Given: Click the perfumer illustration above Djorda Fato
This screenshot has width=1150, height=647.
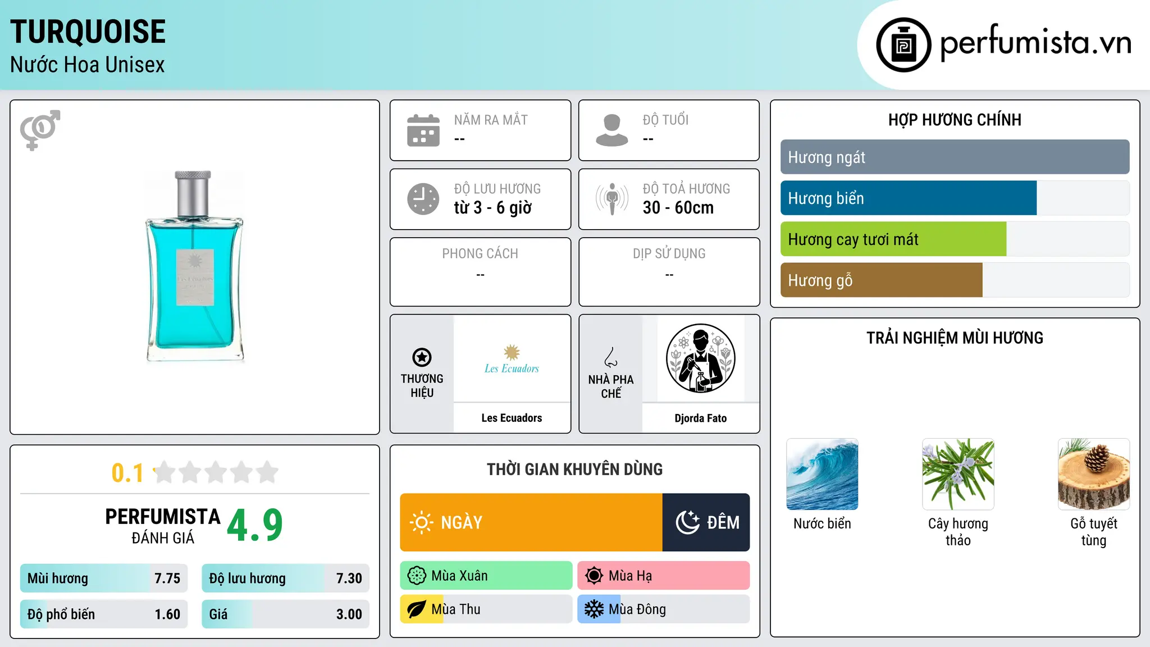Looking at the screenshot, I should tap(700, 358).
